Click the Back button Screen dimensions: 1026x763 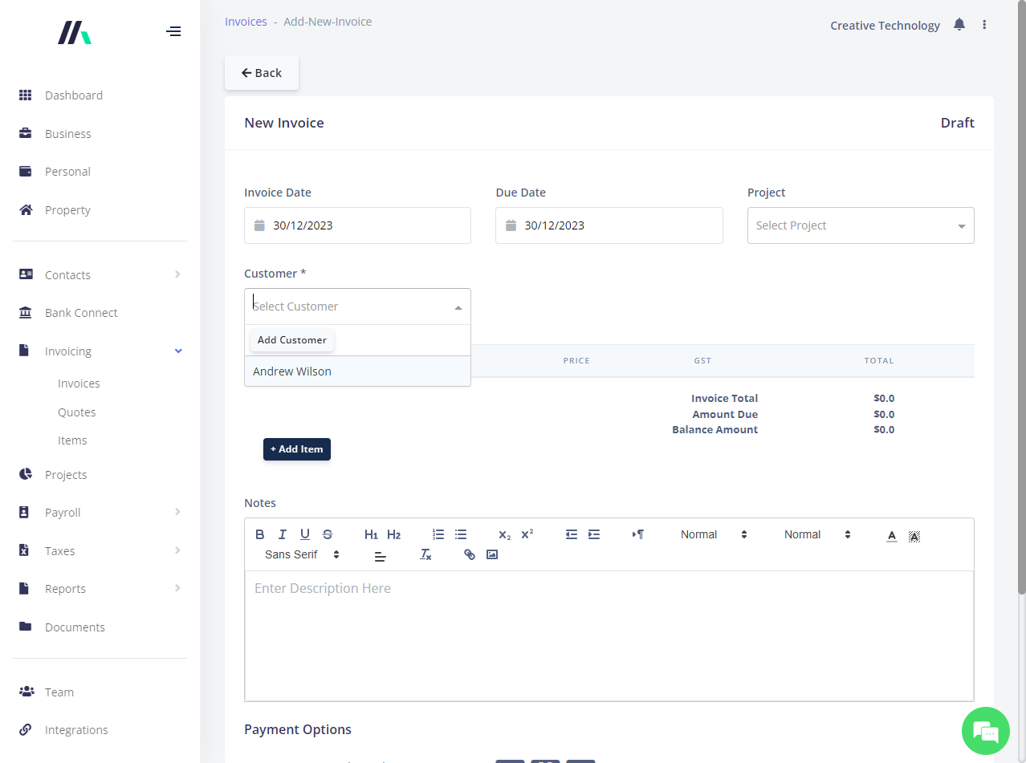click(x=262, y=72)
